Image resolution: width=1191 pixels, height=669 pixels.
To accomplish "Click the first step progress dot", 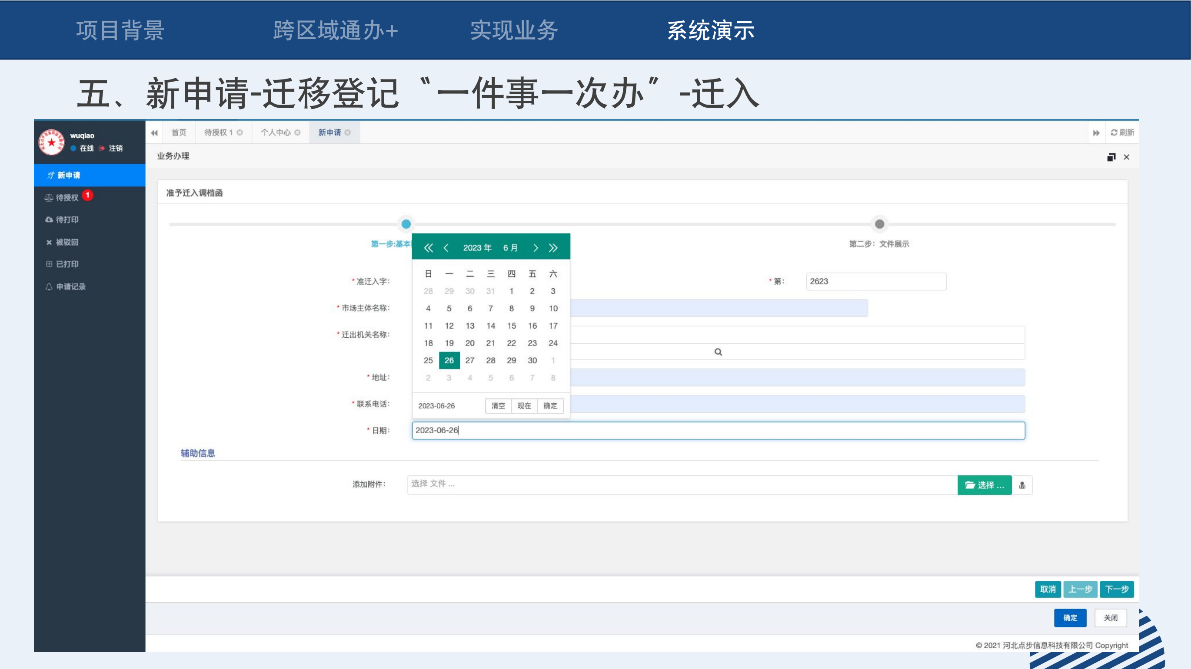I will coord(406,224).
